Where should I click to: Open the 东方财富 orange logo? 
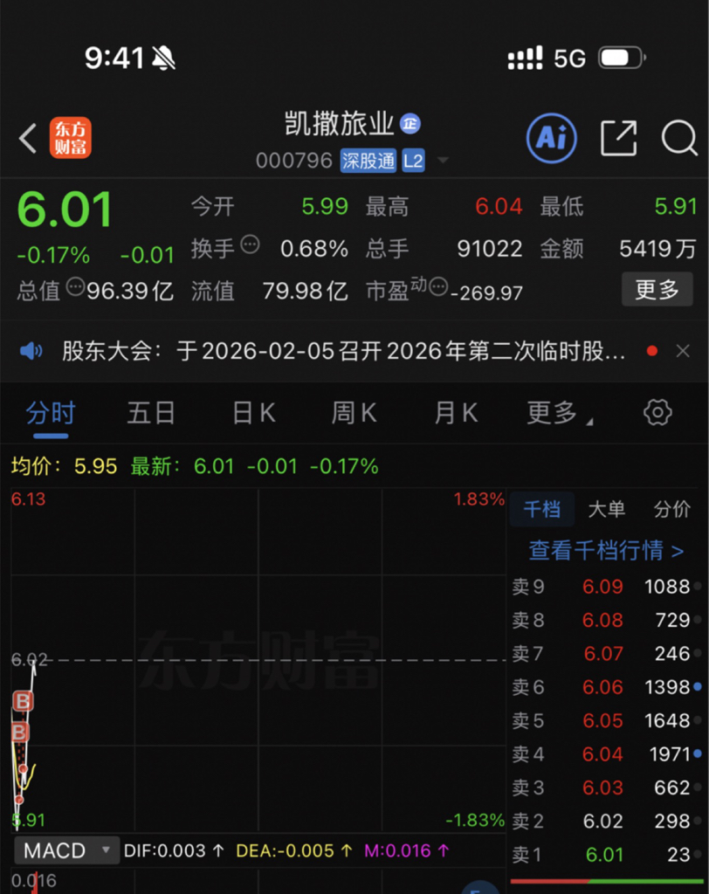point(70,137)
